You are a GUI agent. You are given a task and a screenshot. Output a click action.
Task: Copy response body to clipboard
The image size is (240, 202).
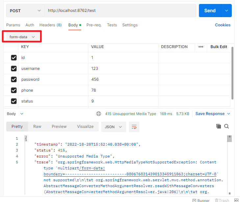pyautogui.click(x=218, y=126)
